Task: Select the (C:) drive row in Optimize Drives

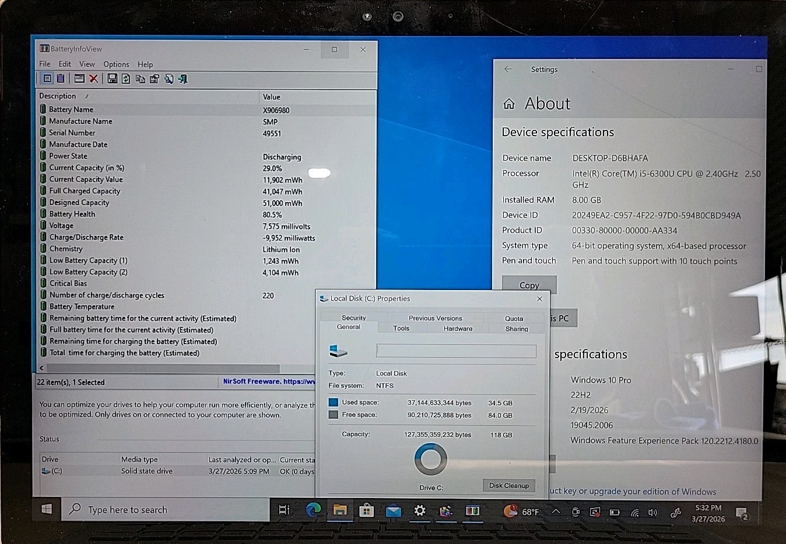Action: pos(177,471)
